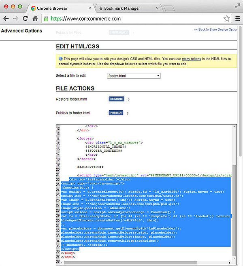Click the code editor vertical scrollbar
The image size is (243, 266).
tap(234, 211)
